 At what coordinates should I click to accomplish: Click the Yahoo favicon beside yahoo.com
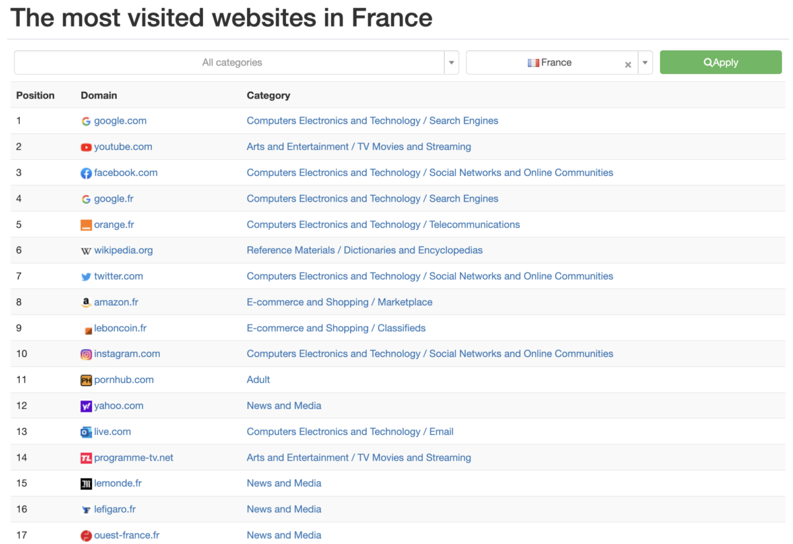click(86, 407)
